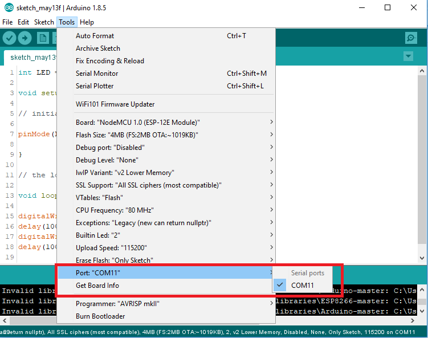The image size is (428, 338).
Task: Click the New sketch file icon
Action: (x=43, y=38)
